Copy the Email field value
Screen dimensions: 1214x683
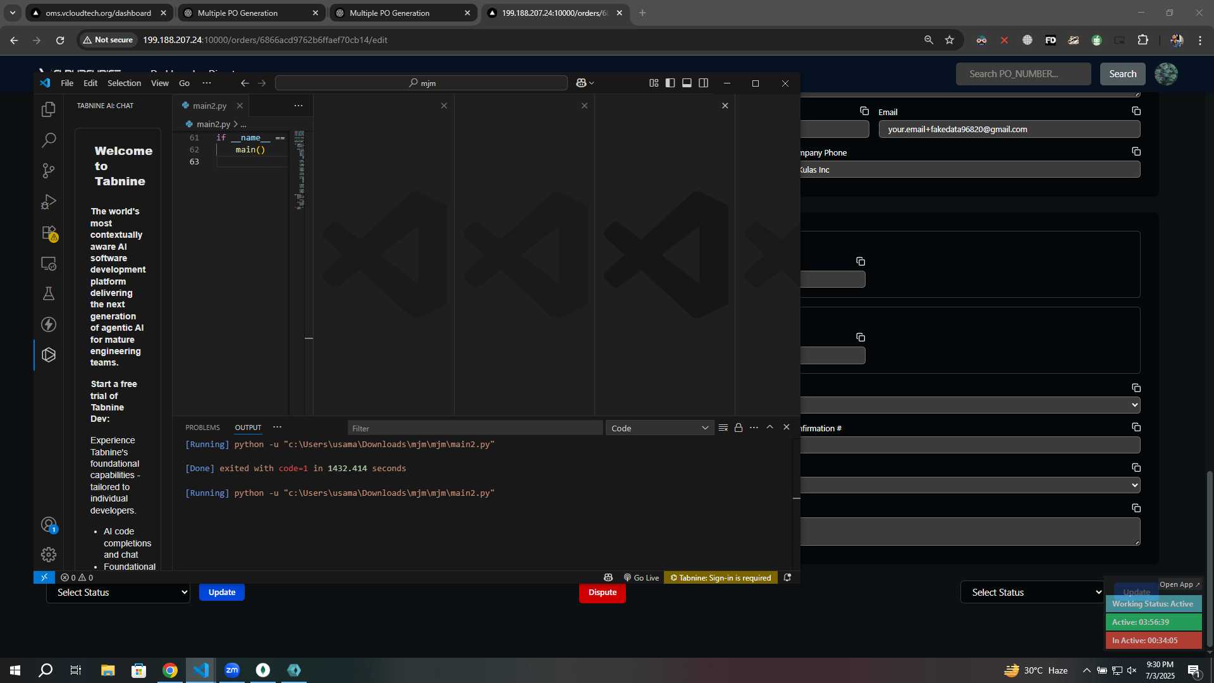pyautogui.click(x=1136, y=111)
